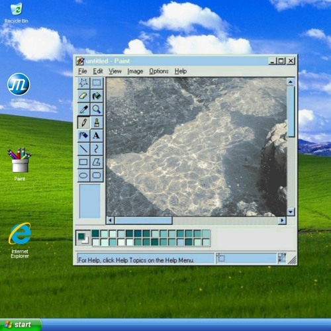Choose the Airbrush spray tool
The height and width of the screenshot is (331, 331).
pos(83,136)
